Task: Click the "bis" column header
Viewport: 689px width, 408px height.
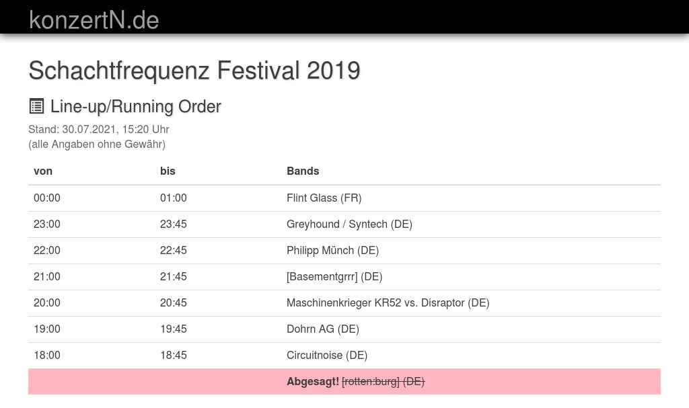Action: [168, 171]
